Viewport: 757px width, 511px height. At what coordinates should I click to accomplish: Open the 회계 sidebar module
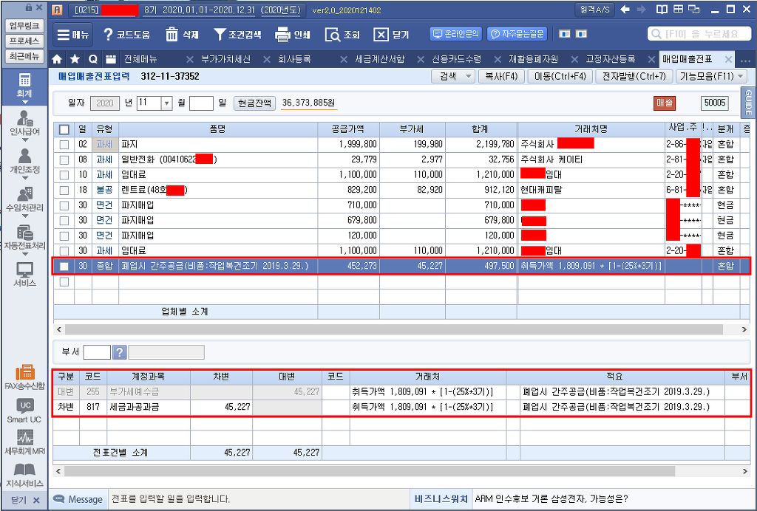point(24,86)
